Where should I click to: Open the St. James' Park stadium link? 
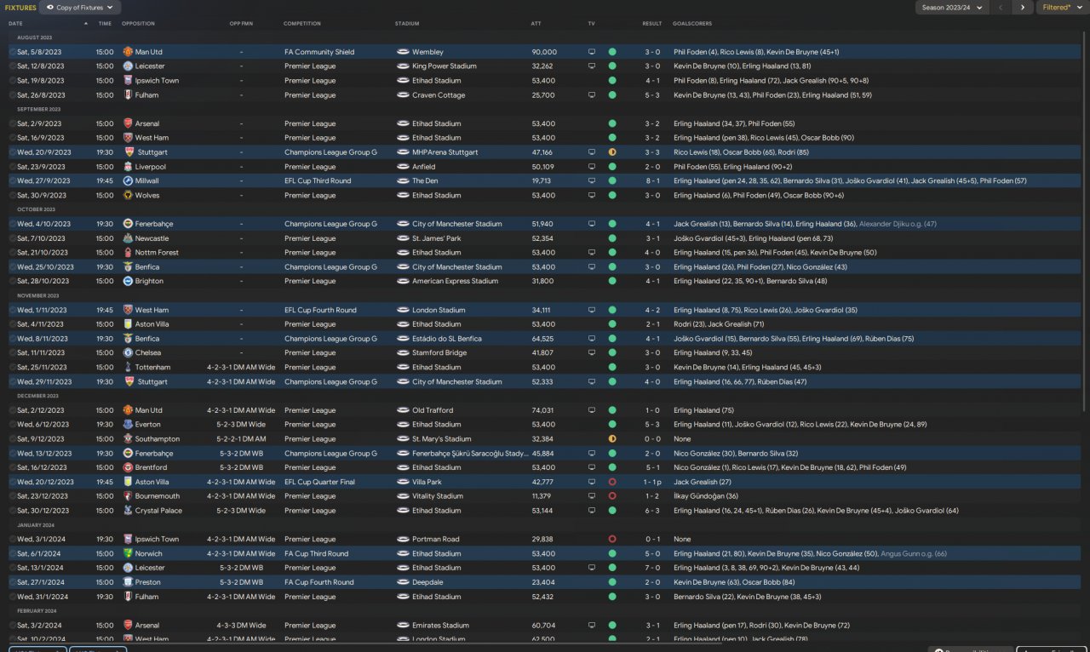coord(437,238)
